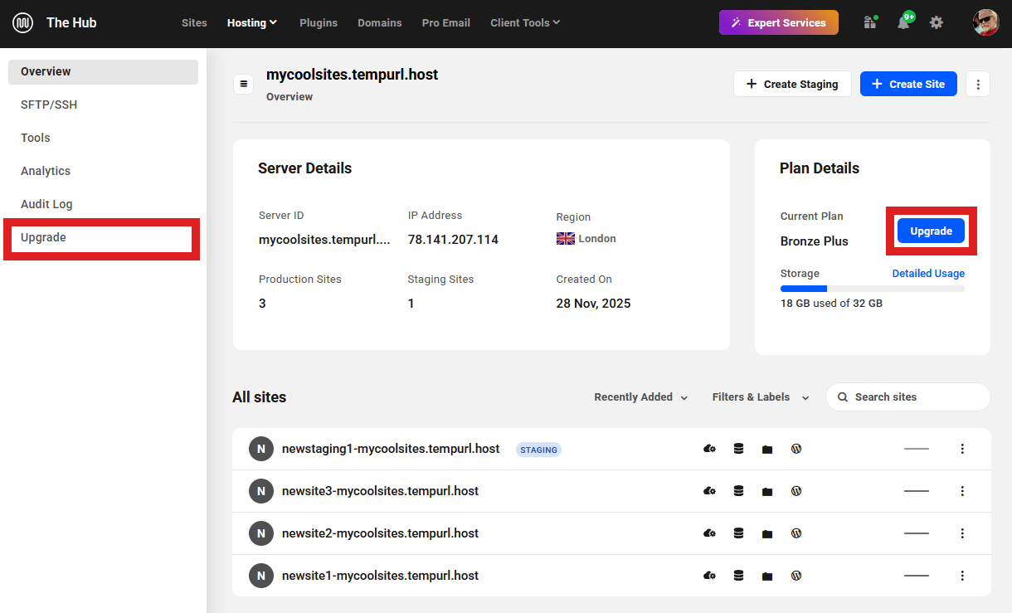Open hosting cloud settings for newstaging1 site
This screenshot has height=613, width=1012.
tap(709, 449)
